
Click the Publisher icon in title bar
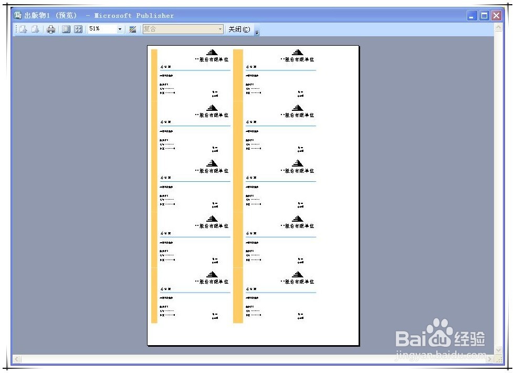point(18,15)
